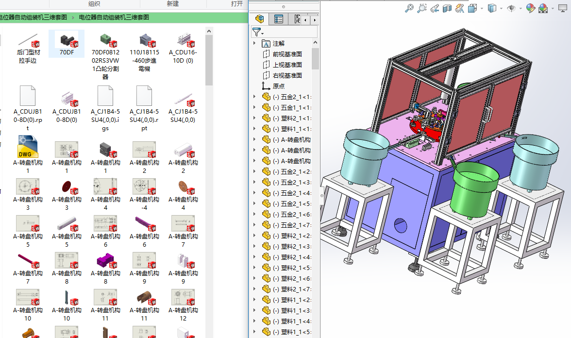
Task: Click the Previous View icon
Action: (x=435, y=8)
